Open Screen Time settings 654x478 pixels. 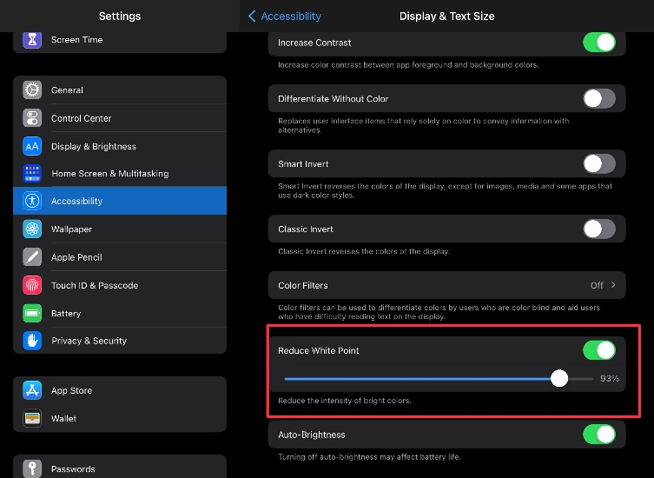pos(120,41)
